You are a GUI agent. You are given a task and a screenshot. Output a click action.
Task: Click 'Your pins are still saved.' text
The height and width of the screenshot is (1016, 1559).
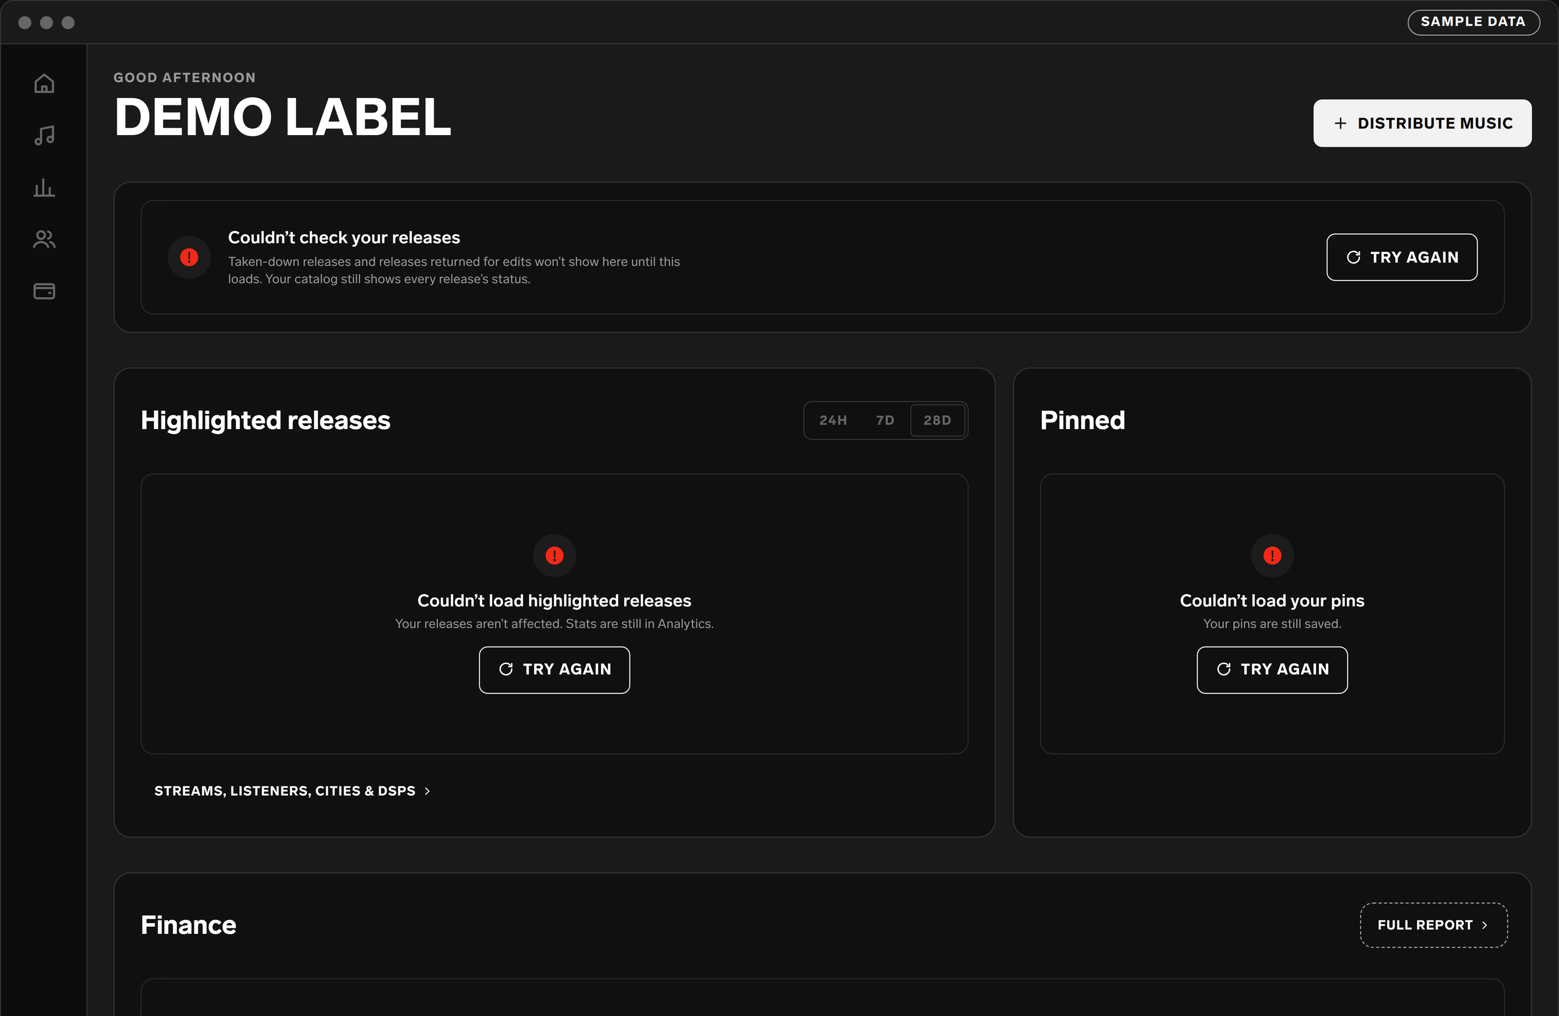[1272, 624]
